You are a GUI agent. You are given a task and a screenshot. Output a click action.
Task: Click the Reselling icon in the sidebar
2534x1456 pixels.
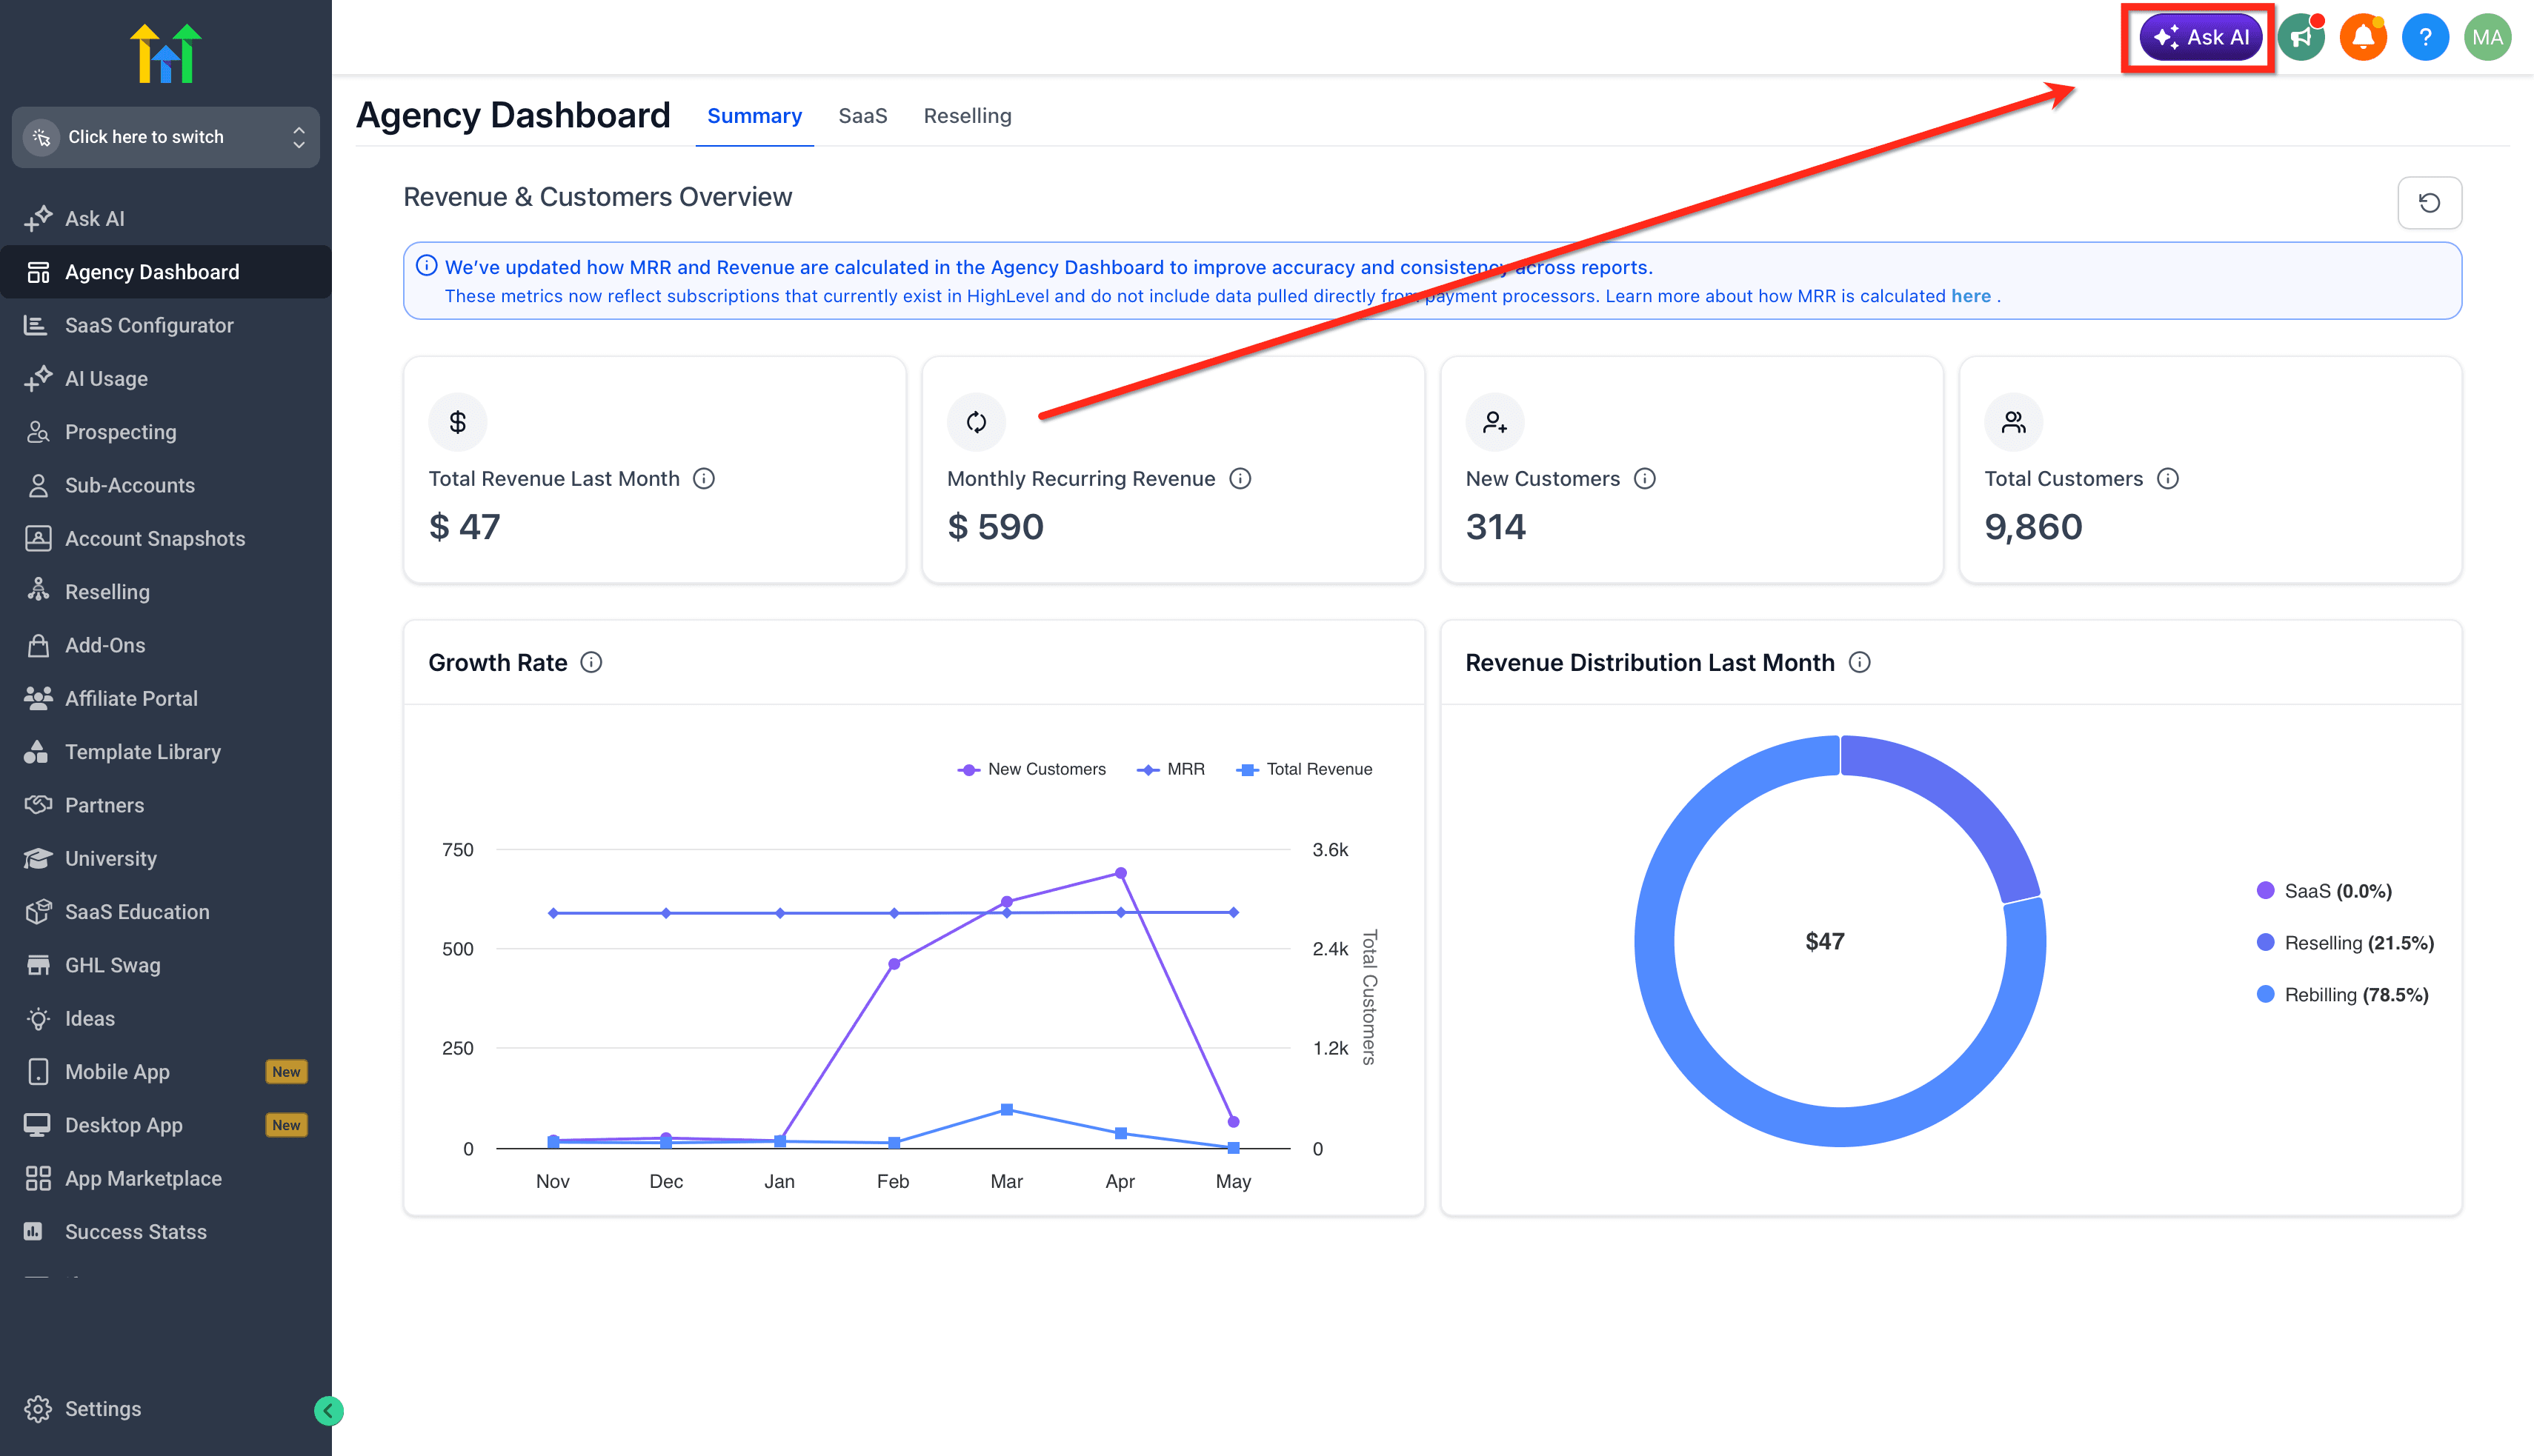point(38,591)
